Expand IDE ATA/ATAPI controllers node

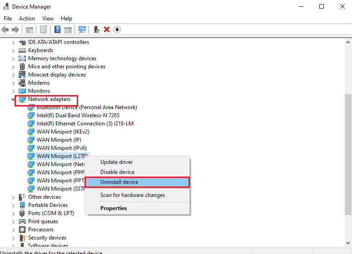[x=13, y=42]
